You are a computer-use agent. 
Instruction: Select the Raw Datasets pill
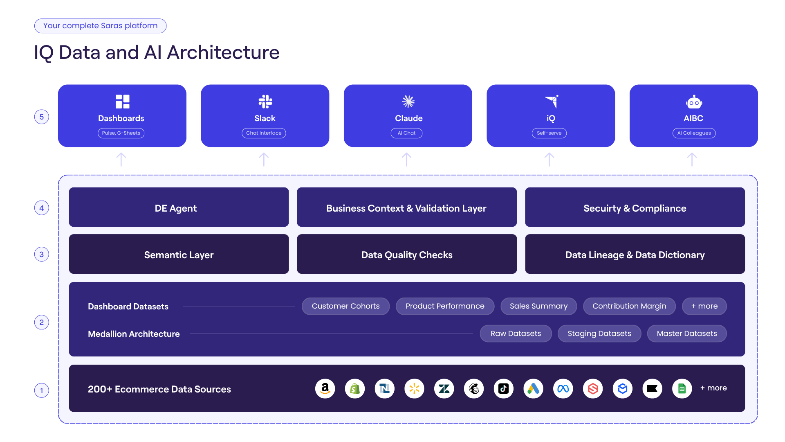(516, 334)
